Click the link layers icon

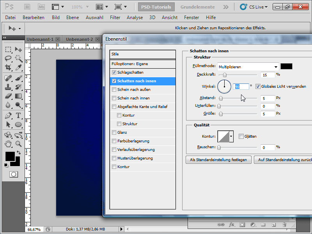[x=221, y=225]
